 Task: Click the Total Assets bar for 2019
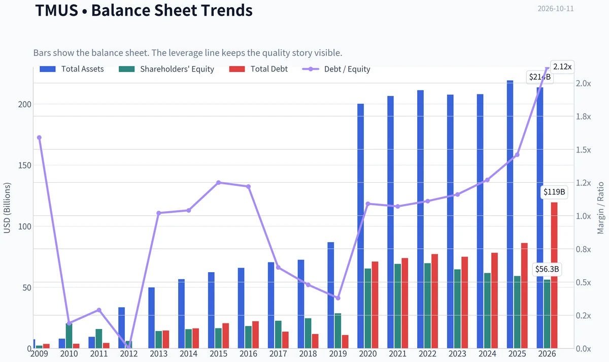[331, 295]
